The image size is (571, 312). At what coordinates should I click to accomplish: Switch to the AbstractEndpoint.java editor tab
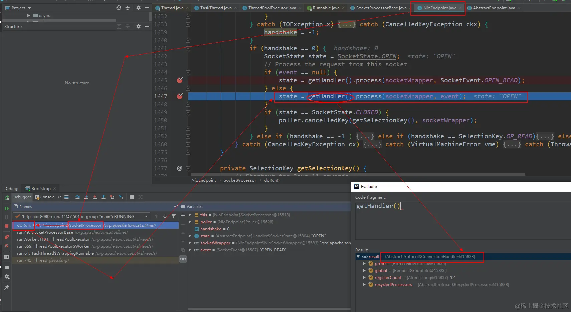click(494, 8)
